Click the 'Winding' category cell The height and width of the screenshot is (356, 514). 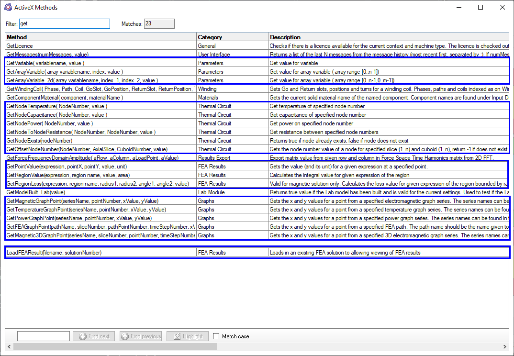click(x=233, y=89)
